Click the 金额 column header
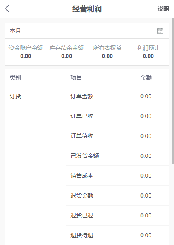Image resolution: width=174 pixels, height=245 pixels. (x=146, y=77)
